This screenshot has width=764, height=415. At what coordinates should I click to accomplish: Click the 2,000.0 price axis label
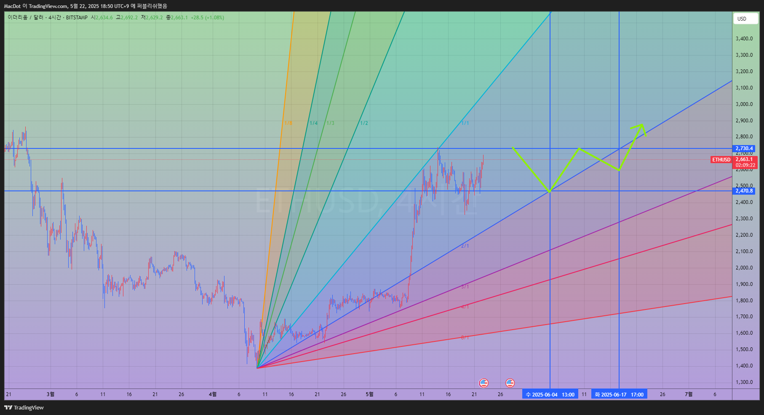(744, 268)
